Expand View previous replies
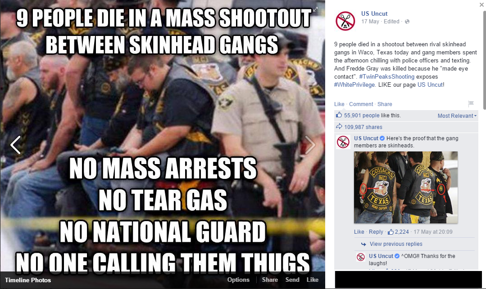This screenshot has height=289, width=486. click(396, 244)
